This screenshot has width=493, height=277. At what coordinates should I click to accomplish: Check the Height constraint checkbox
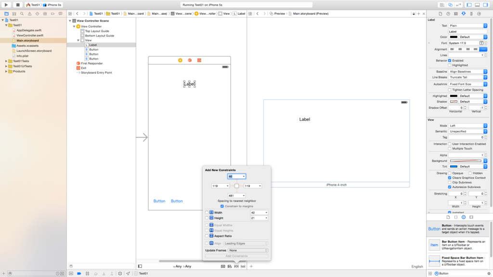207,218
